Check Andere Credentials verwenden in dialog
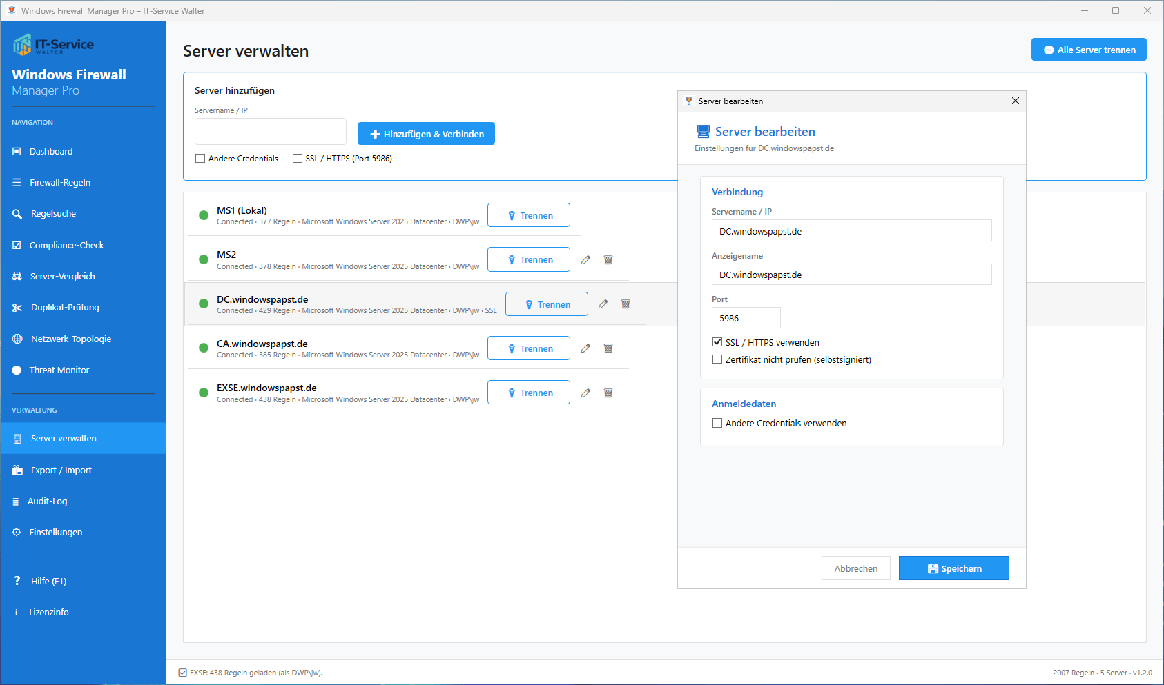The height and width of the screenshot is (685, 1164). click(x=717, y=423)
